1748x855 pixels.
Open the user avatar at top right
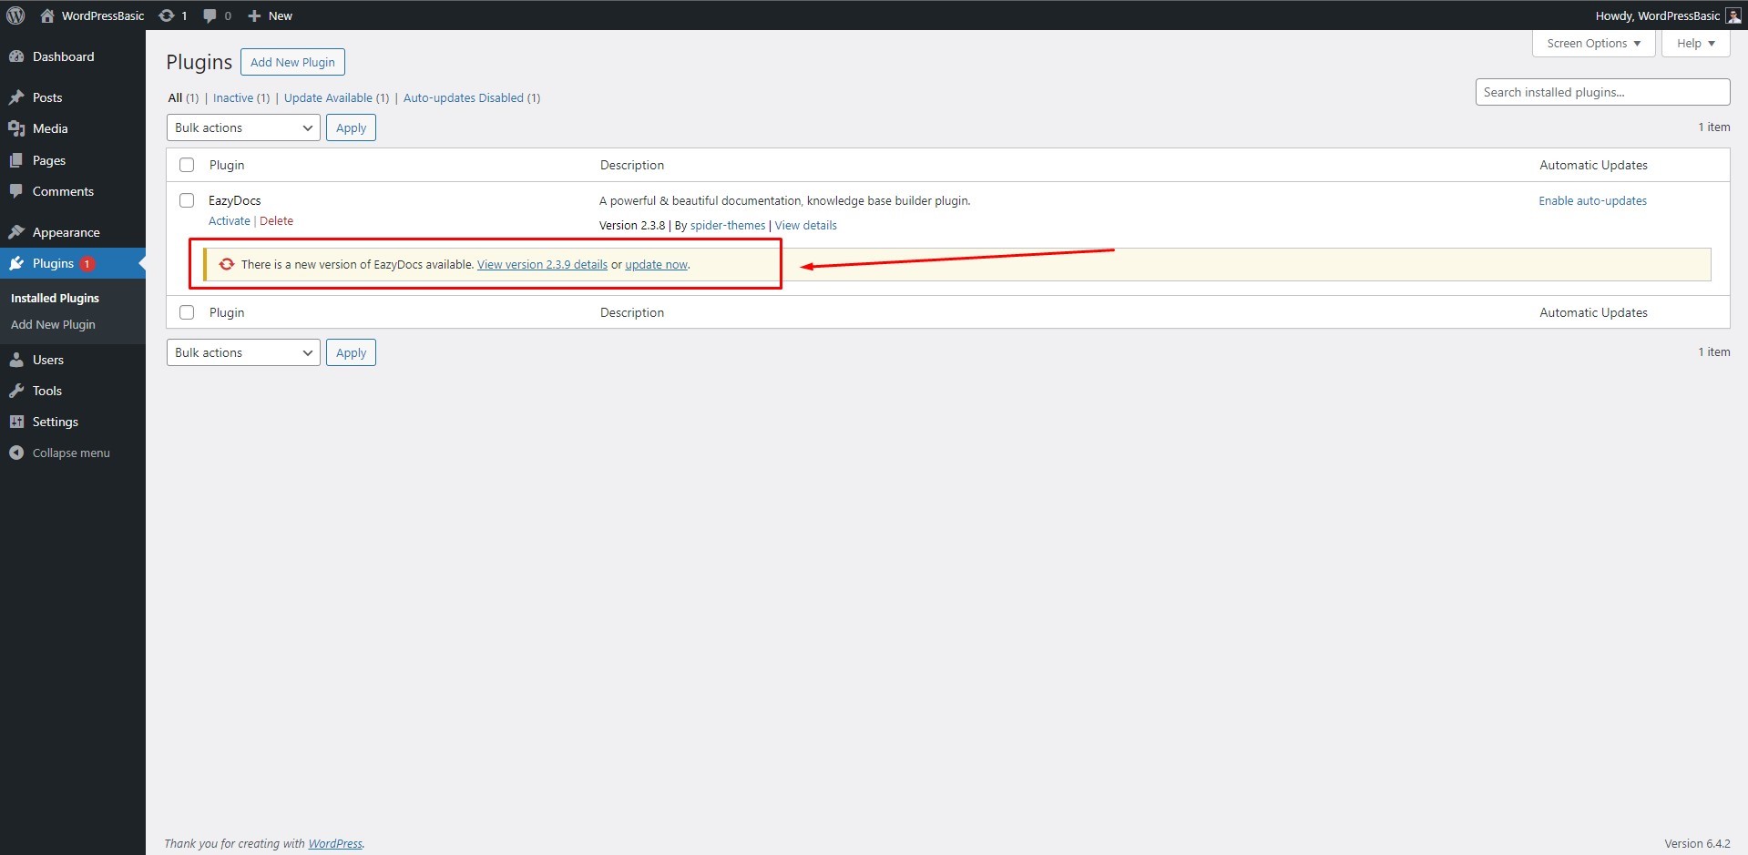1733,15
